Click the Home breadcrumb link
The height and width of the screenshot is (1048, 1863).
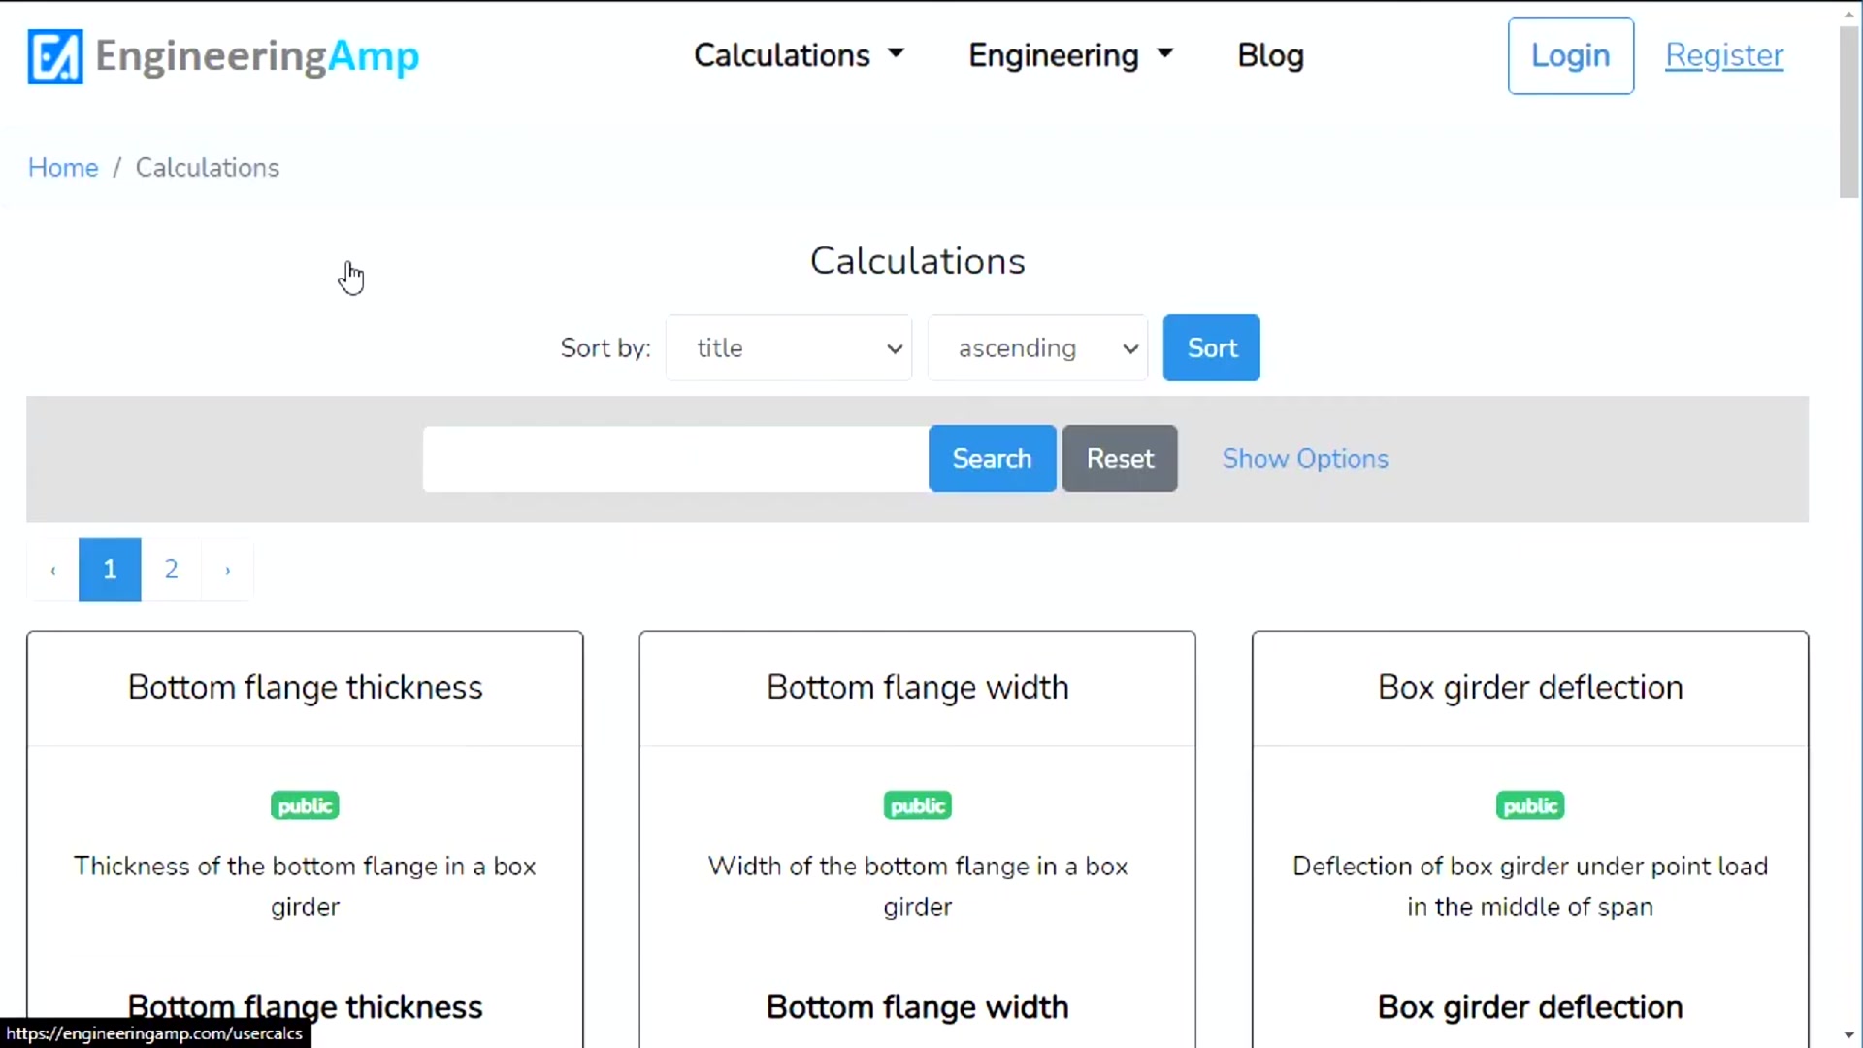(x=63, y=168)
